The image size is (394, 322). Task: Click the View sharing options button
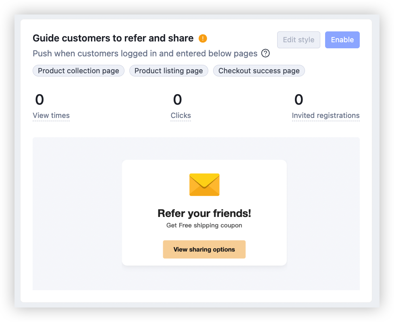click(x=204, y=249)
